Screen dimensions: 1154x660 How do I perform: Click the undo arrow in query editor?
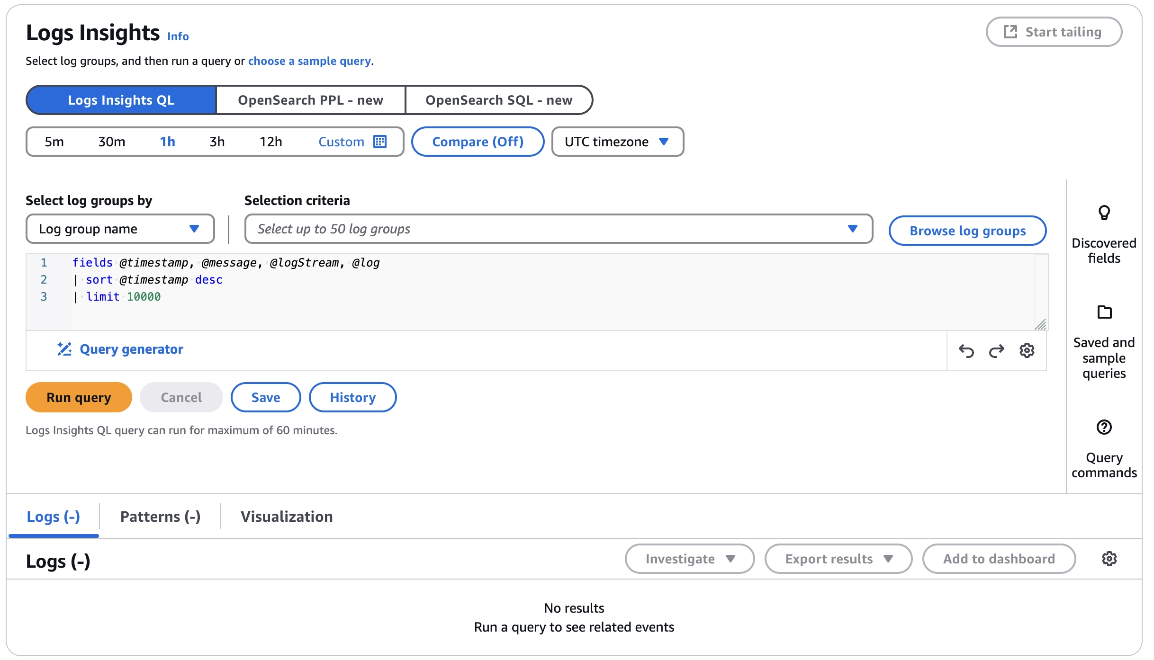tap(966, 351)
